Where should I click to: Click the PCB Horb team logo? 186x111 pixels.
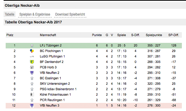(32, 67)
